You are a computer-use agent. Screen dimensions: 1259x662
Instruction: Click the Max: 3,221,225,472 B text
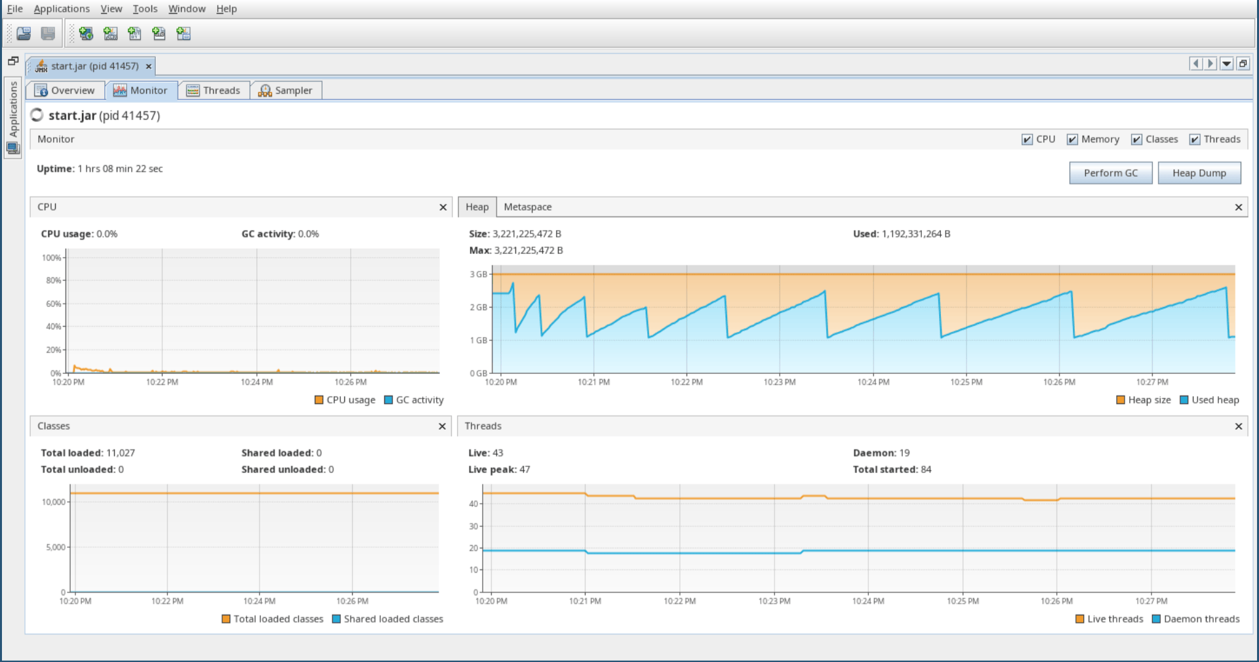tap(516, 251)
